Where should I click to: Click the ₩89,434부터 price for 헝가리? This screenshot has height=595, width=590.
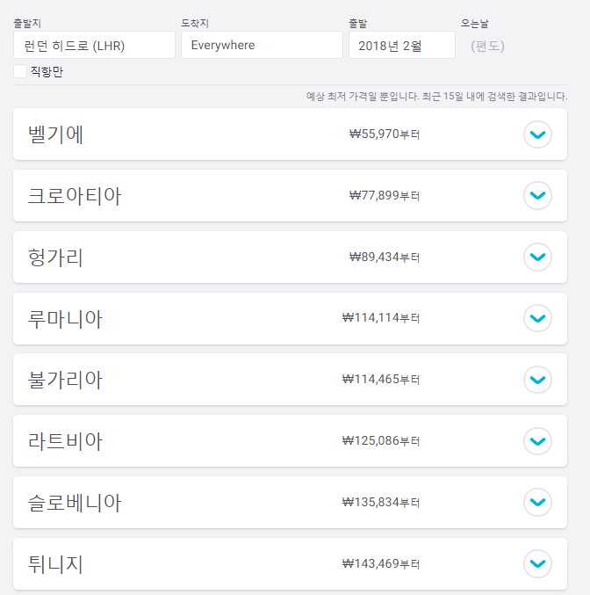click(x=384, y=258)
